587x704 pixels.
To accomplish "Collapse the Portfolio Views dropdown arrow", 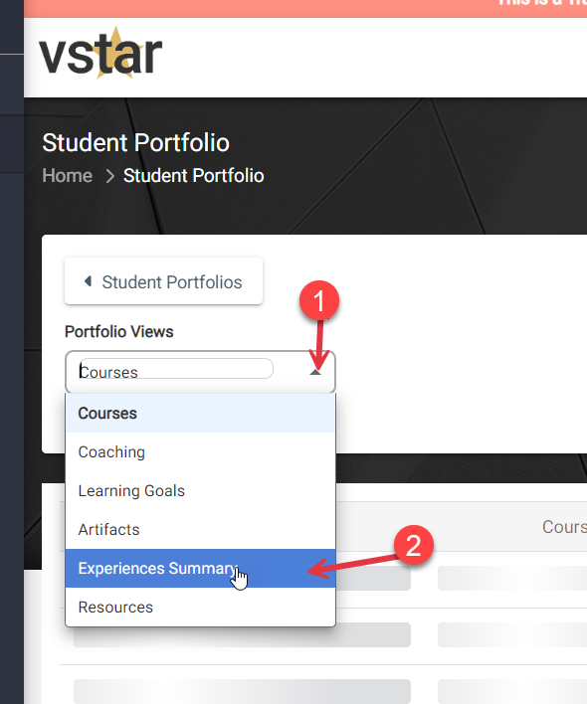I will click(x=315, y=372).
